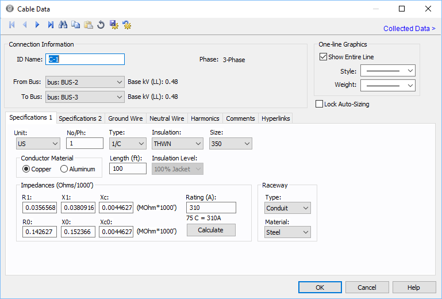The width and height of the screenshot is (442, 299).
Task: Jump to the last record icon
Action: pyautogui.click(x=51, y=25)
